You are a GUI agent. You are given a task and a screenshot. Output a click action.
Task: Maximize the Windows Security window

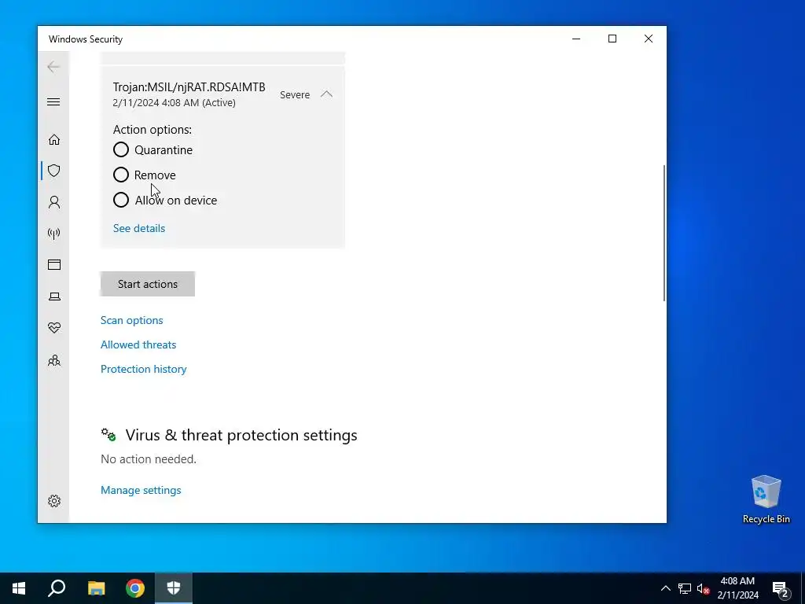click(612, 39)
